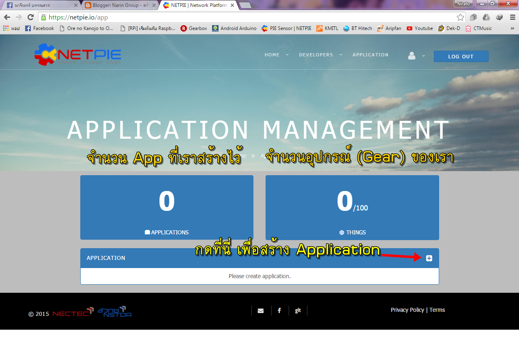The height and width of the screenshot is (339, 519).
Task: Click the email envelope icon in footer
Action: click(x=261, y=311)
